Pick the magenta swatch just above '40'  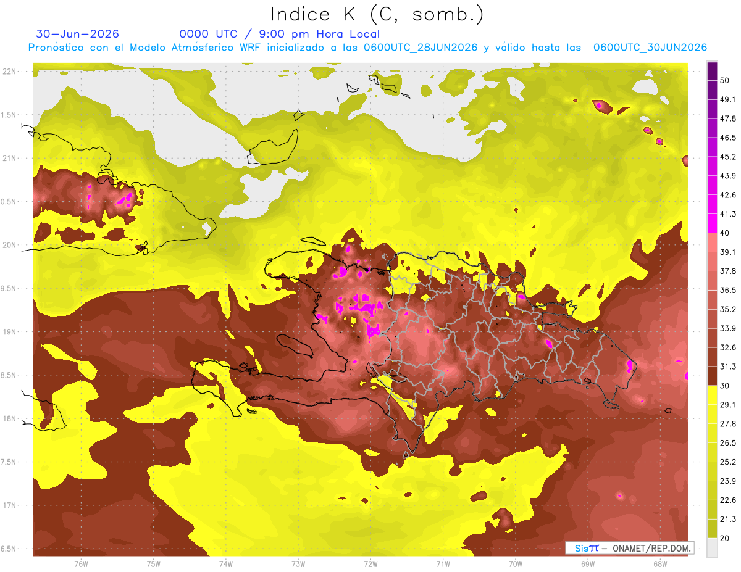712,223
